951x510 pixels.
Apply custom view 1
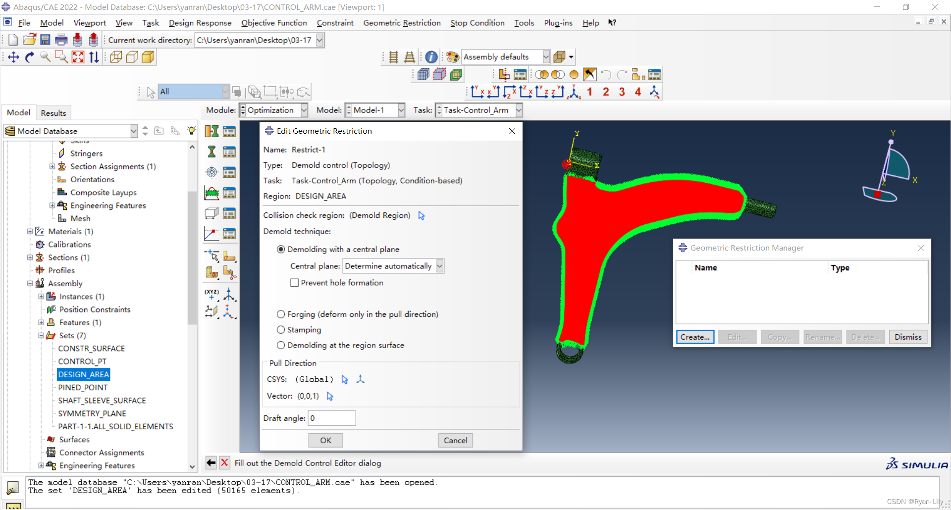589,92
